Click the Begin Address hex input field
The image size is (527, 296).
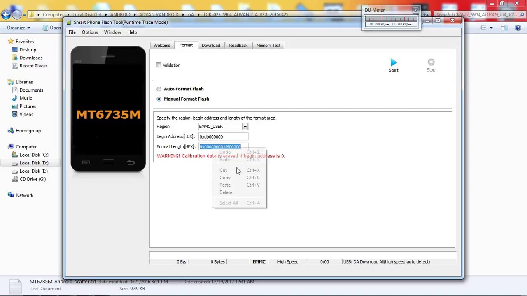(223, 136)
